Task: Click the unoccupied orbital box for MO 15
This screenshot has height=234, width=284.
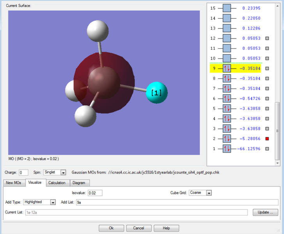Action: pos(227,8)
